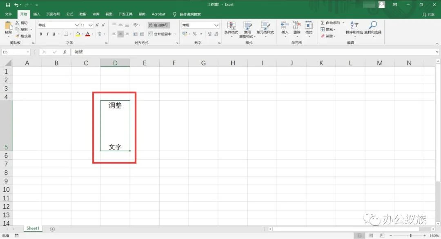Toggle Italic formatting
This screenshot has height=239, width=441.
click(x=47, y=34)
